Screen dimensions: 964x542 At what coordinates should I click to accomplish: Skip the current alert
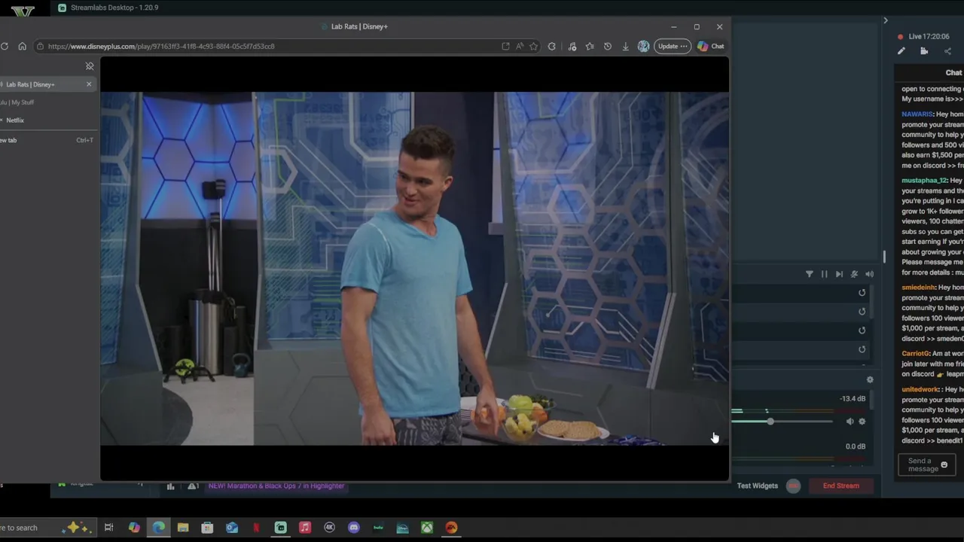coord(839,274)
